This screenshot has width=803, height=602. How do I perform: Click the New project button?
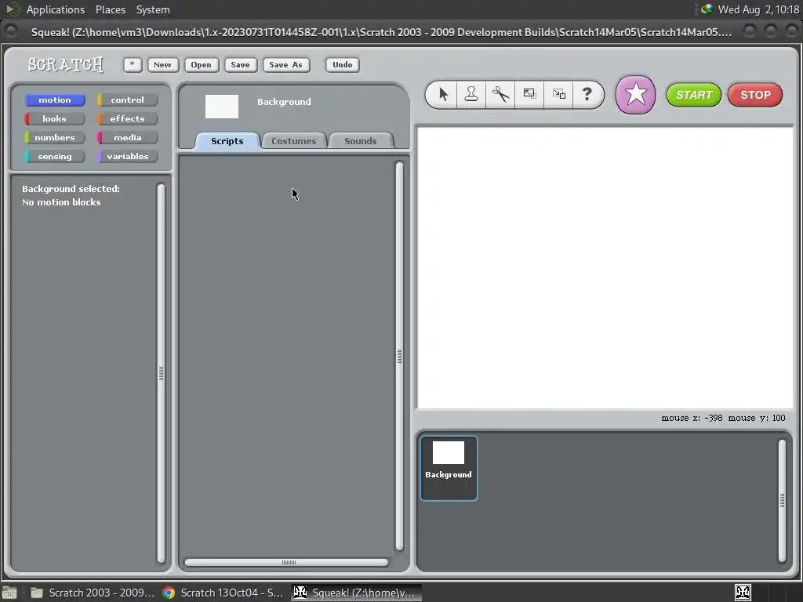click(x=162, y=64)
